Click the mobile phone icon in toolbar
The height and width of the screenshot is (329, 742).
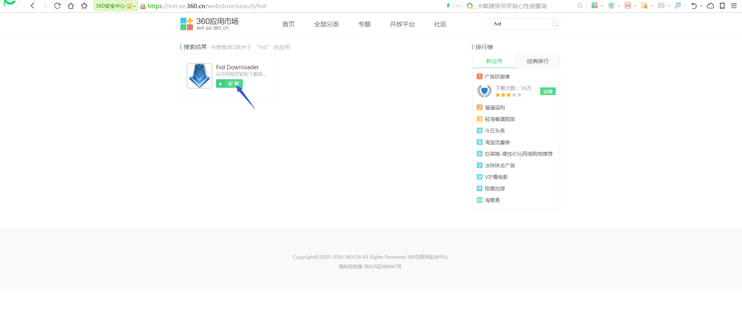point(722,6)
